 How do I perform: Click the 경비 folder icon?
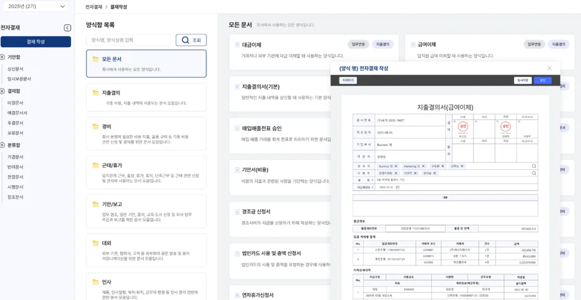tap(96, 127)
